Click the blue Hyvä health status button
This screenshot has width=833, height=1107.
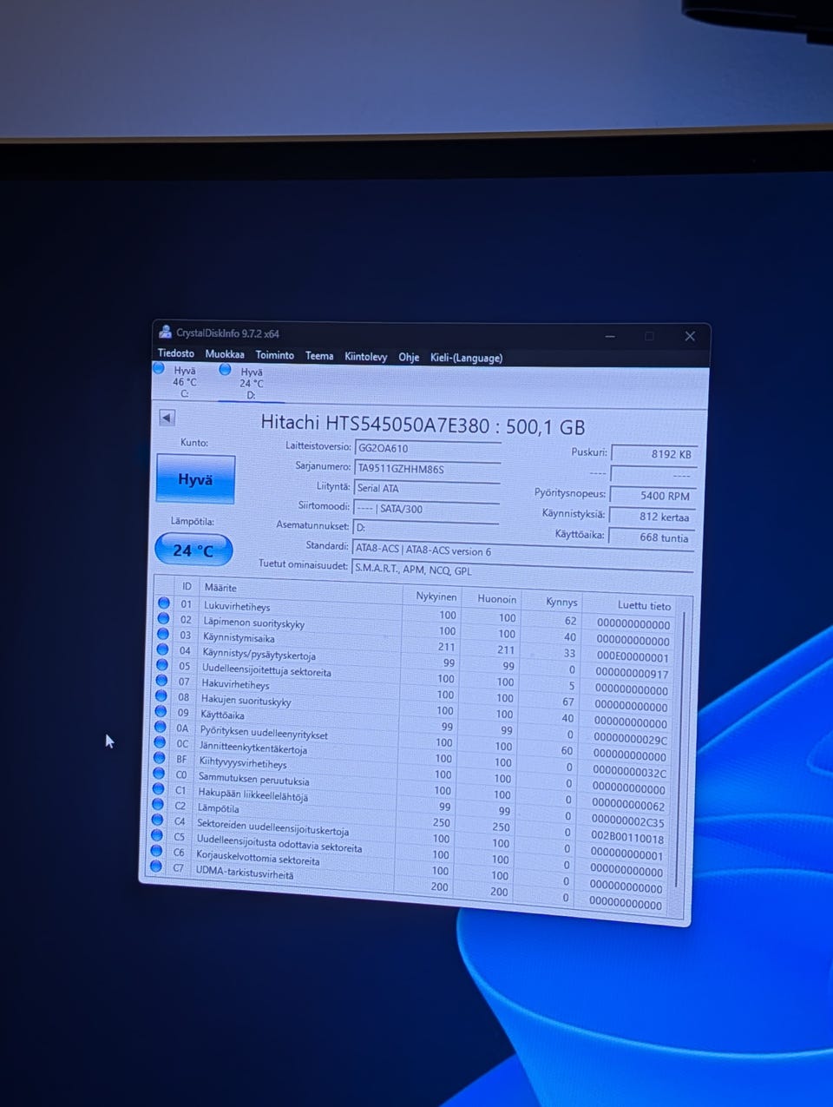coord(195,478)
